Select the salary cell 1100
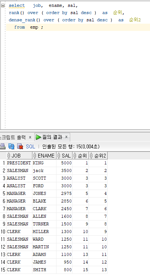This screenshot has width=150, height=275. click(x=65, y=254)
